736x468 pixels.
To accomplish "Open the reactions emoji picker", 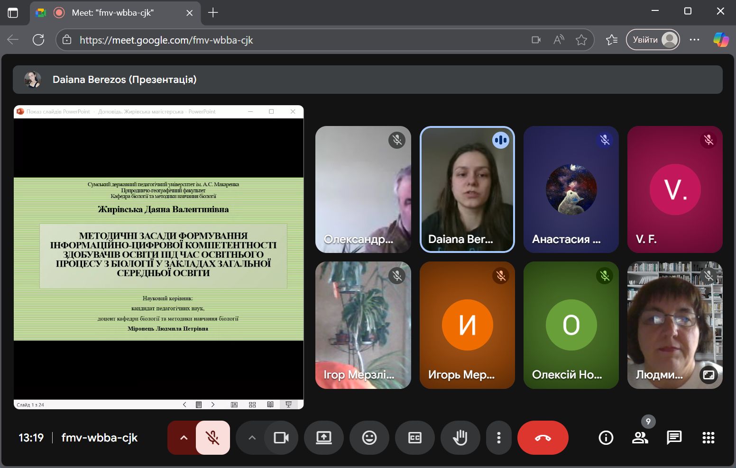I will (369, 438).
